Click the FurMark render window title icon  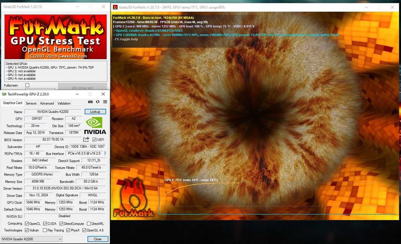pos(115,7)
